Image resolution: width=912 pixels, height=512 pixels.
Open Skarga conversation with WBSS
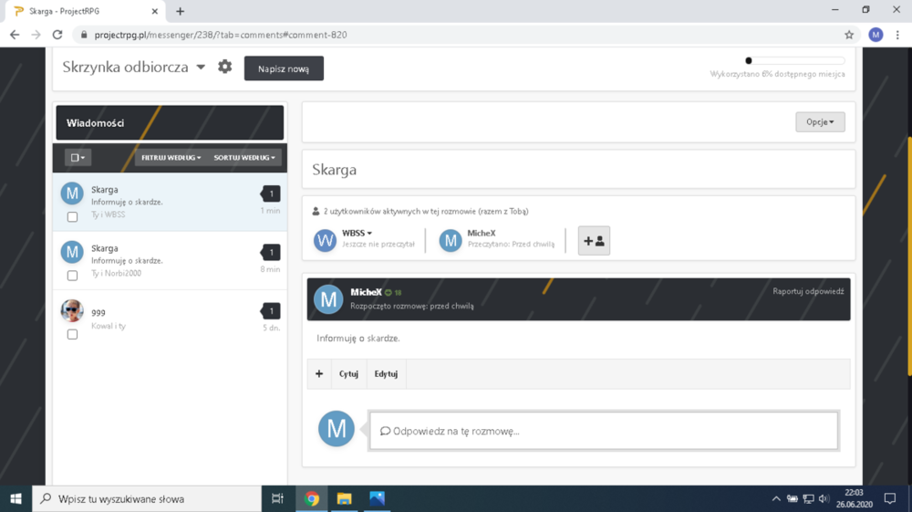pos(170,202)
